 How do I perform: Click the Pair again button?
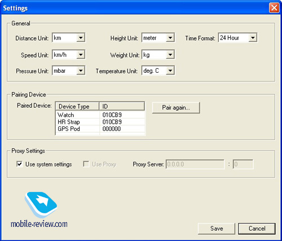(176, 108)
